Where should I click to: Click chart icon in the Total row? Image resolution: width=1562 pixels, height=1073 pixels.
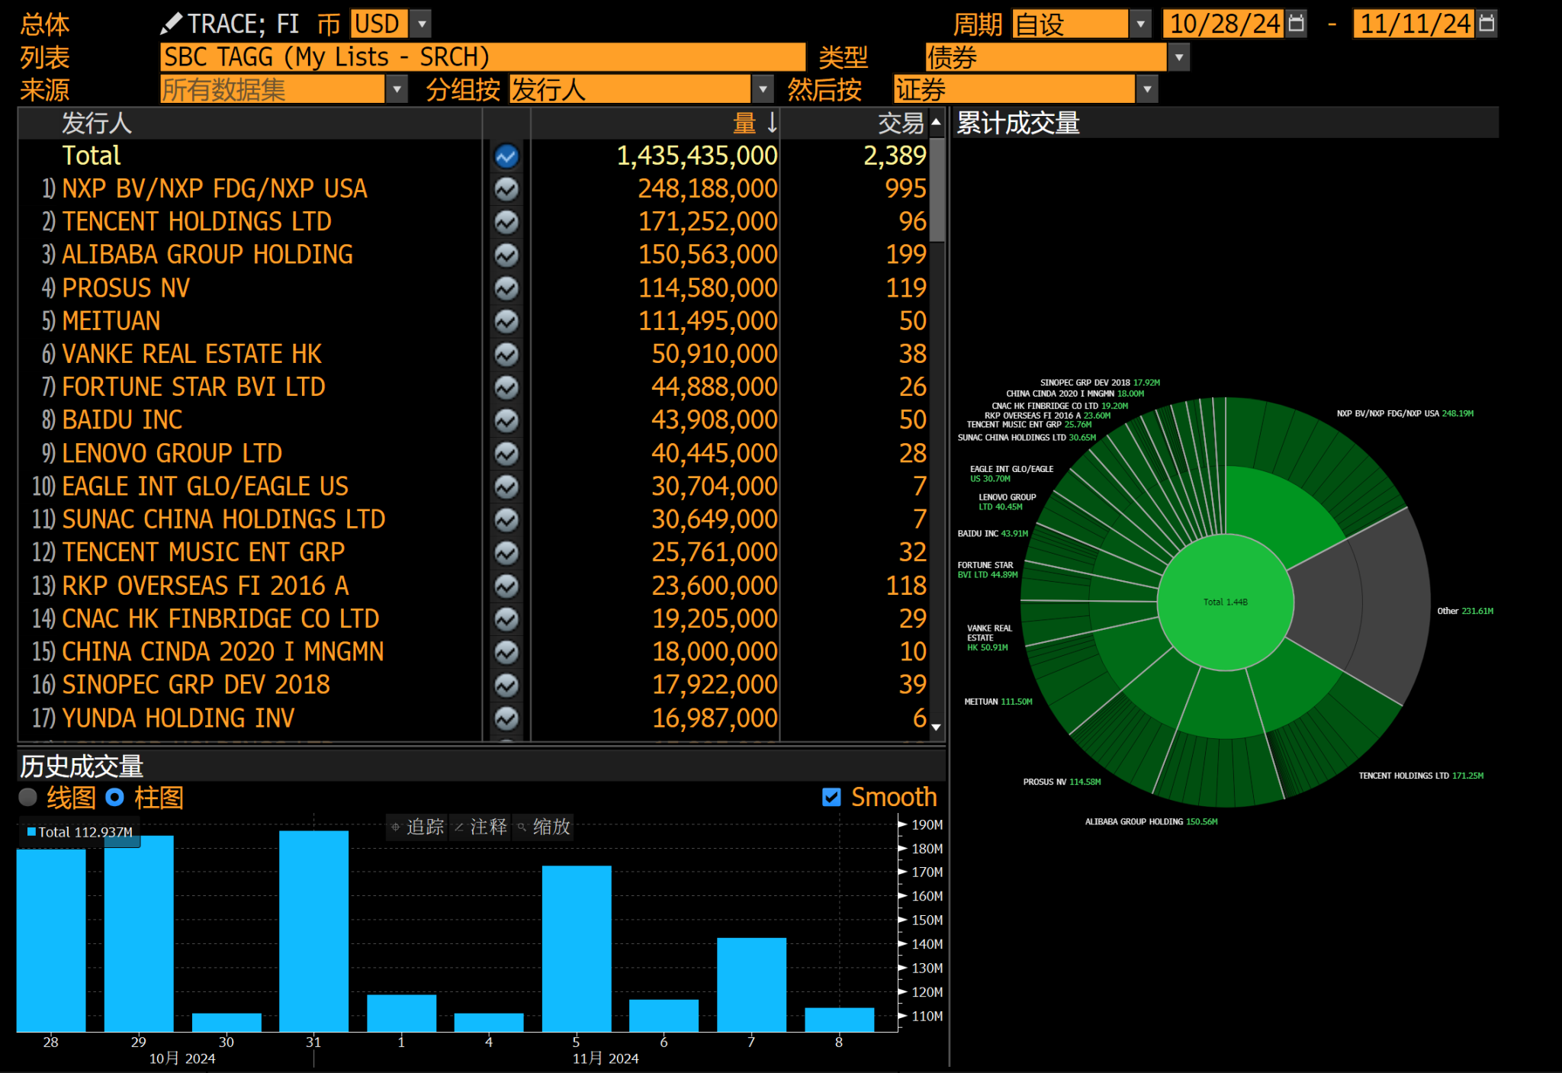(x=506, y=156)
